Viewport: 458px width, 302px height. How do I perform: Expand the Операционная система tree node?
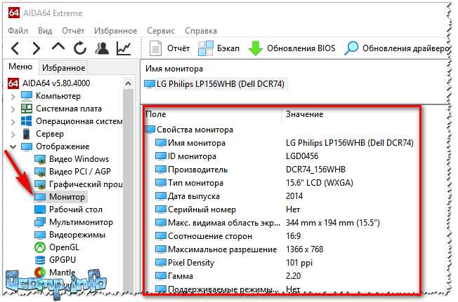[x=13, y=122]
